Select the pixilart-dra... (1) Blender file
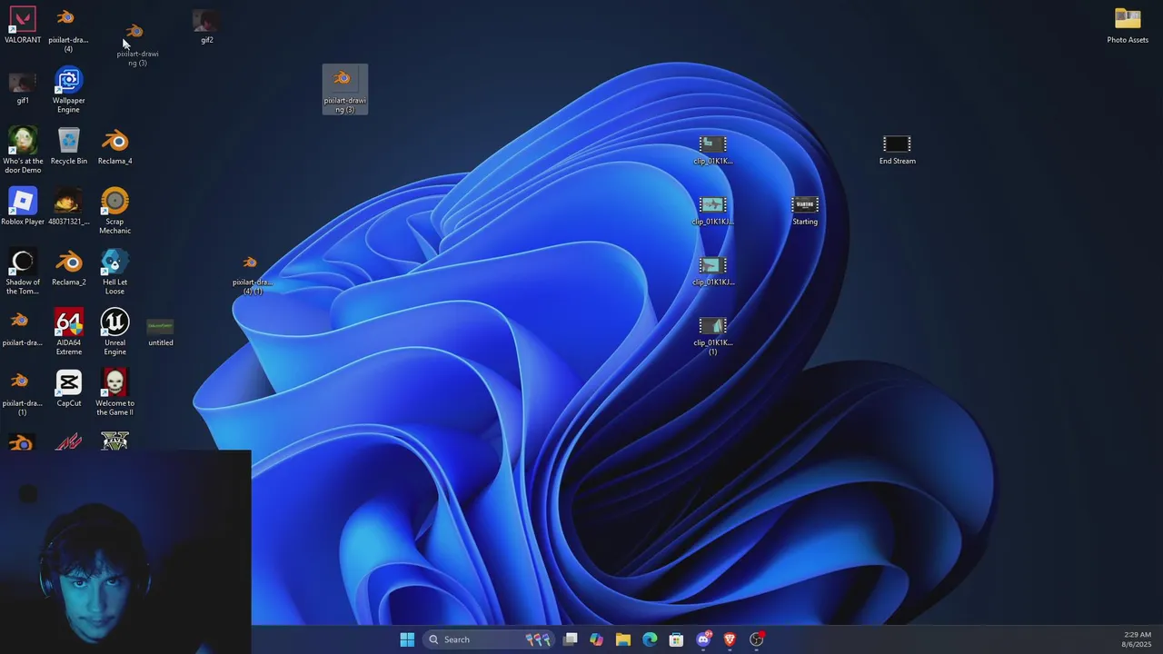The width and height of the screenshot is (1163, 654). click(x=22, y=393)
